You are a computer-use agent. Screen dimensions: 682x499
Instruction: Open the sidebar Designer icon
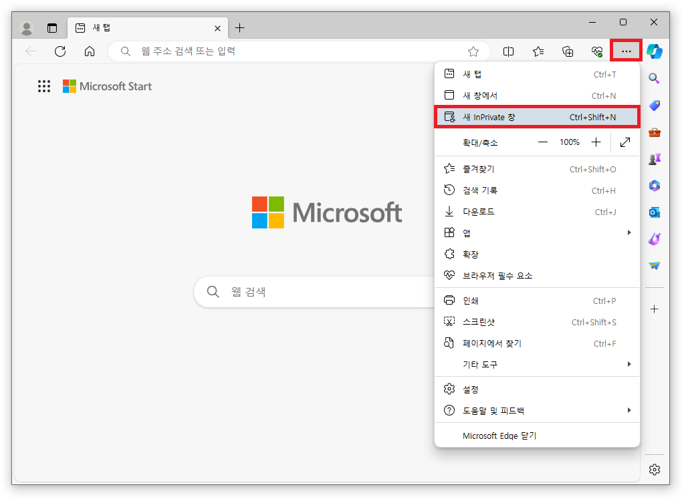point(654,239)
